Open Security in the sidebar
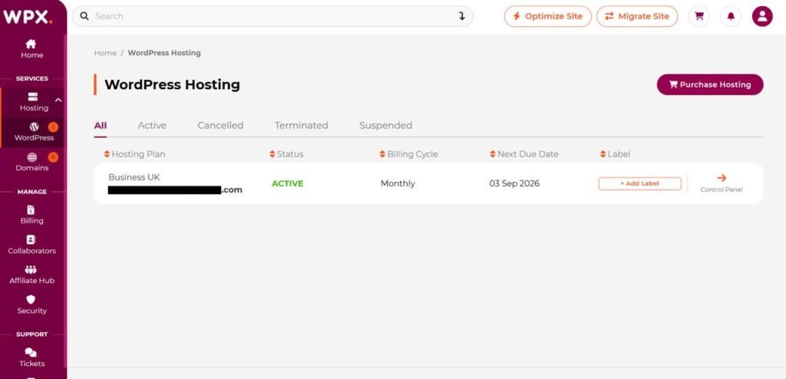The image size is (786, 379). coord(31,305)
